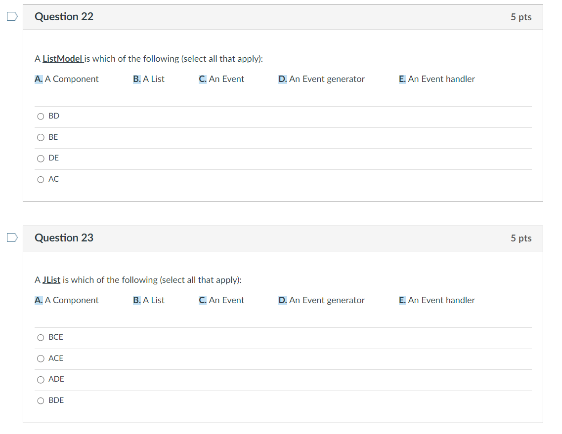The image size is (562, 434).
Task: Click option D. An Event generator in Question 22
Action: click(x=321, y=79)
